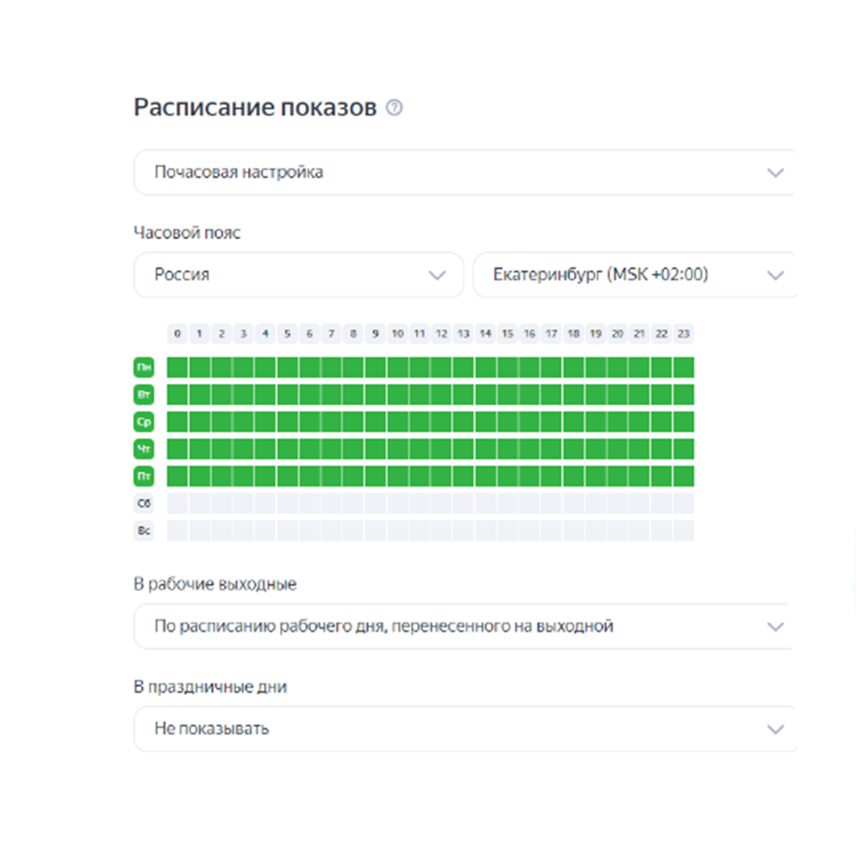Change the Не показывать option for праздничные дни
856x856 pixels.
point(465,728)
